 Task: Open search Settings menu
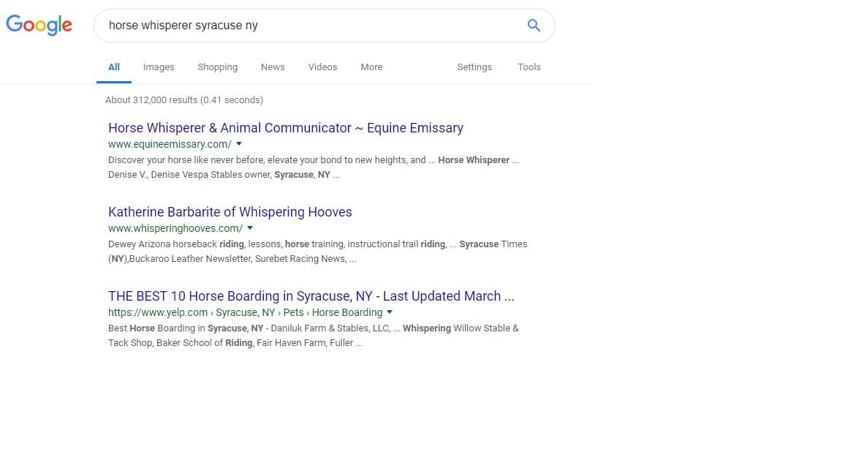click(474, 67)
